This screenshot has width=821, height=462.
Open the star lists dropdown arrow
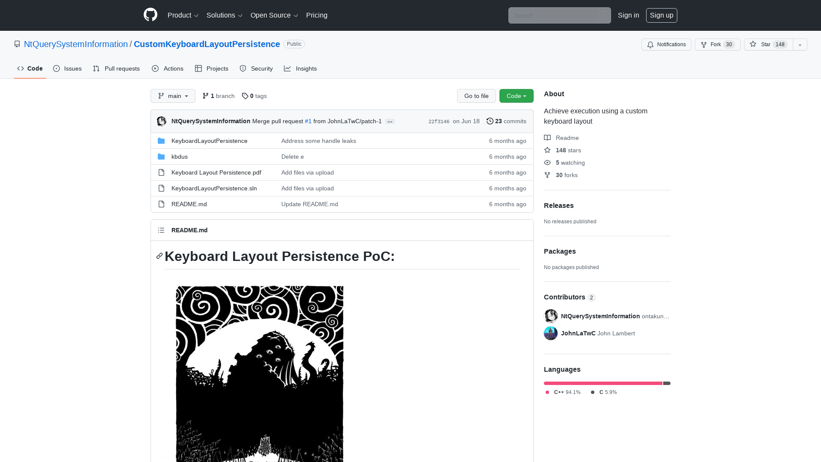pyautogui.click(x=800, y=44)
